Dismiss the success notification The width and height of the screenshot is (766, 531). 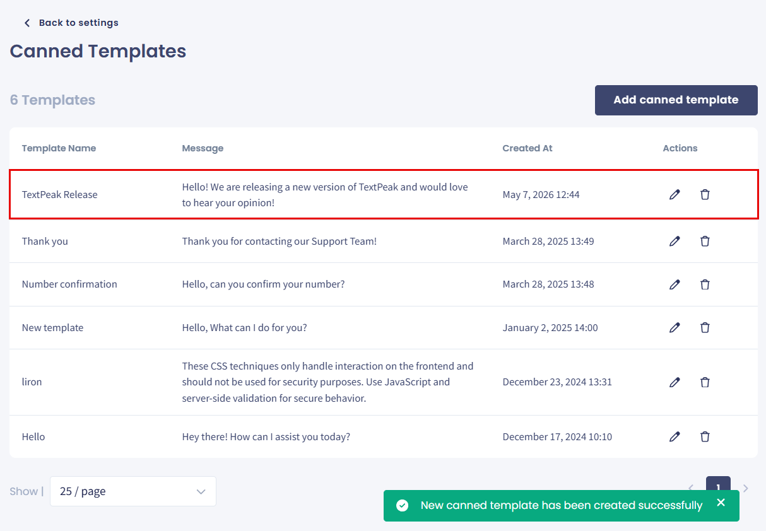tap(721, 503)
